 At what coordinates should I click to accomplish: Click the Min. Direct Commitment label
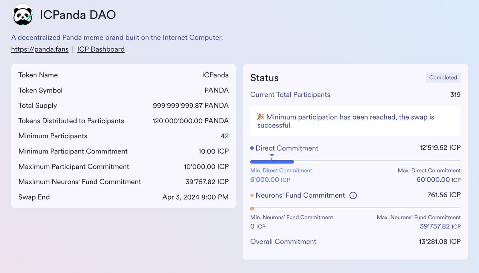[281, 171]
